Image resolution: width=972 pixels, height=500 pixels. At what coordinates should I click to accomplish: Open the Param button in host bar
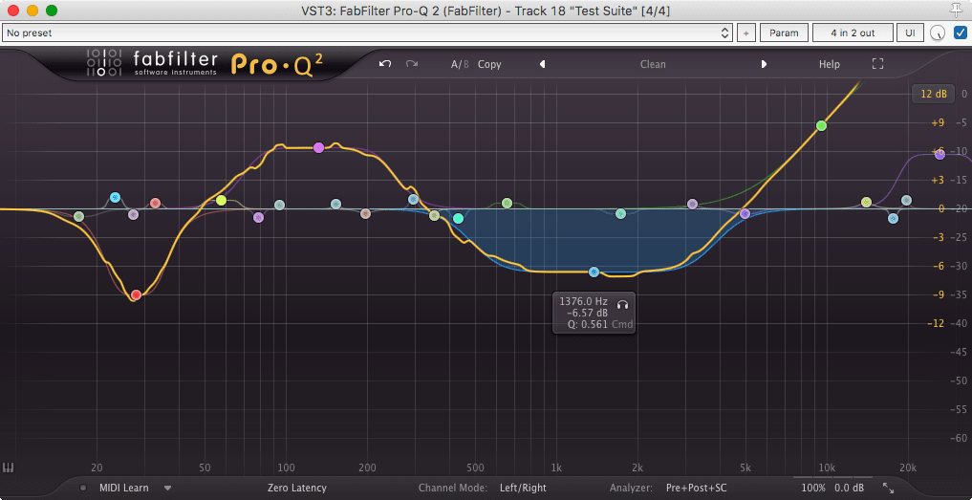[784, 33]
